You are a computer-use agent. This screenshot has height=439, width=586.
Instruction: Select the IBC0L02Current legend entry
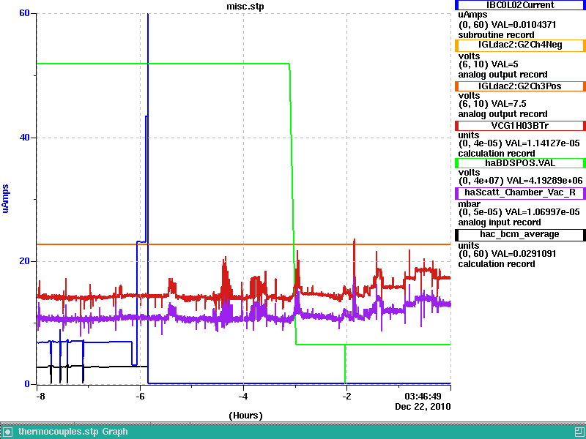520,5
